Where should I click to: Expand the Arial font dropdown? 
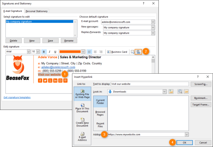pyautogui.click(x=28, y=52)
